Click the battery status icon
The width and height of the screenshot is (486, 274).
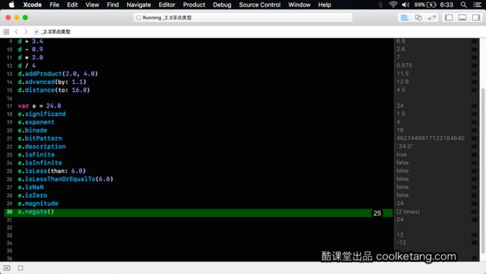point(431,4)
